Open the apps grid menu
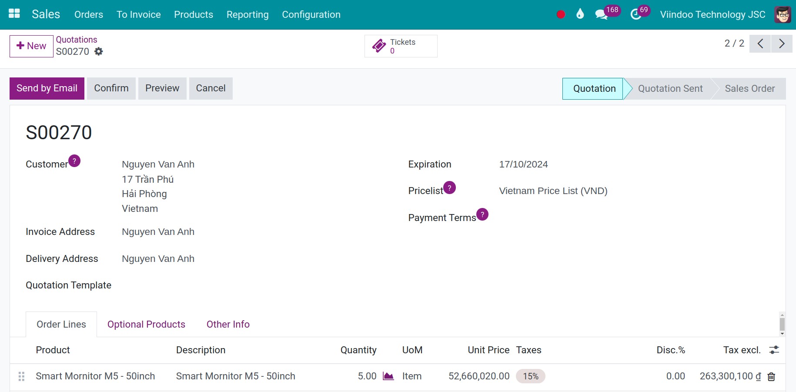796x392 pixels. [14, 13]
